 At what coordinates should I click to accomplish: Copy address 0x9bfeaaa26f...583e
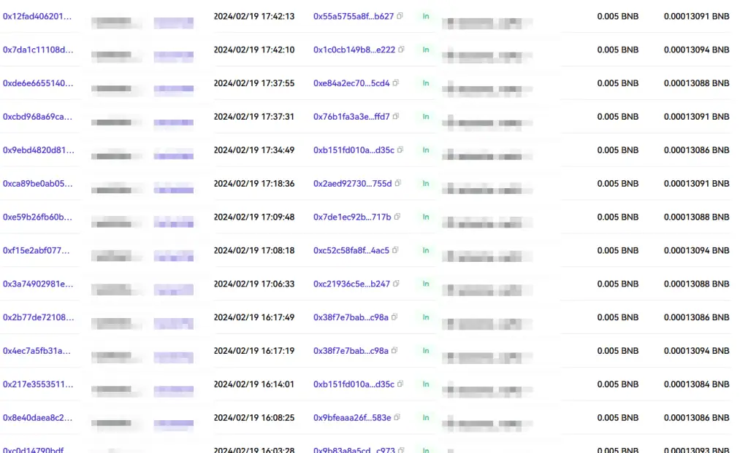point(398,418)
